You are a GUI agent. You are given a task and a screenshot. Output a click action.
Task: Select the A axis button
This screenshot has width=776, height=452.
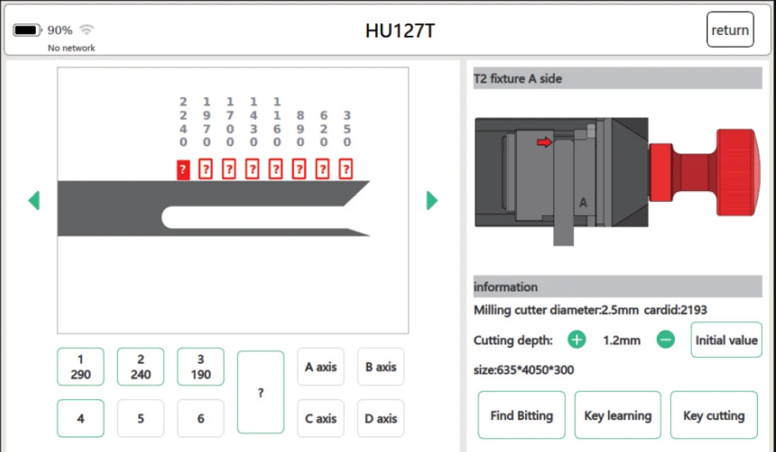click(320, 367)
